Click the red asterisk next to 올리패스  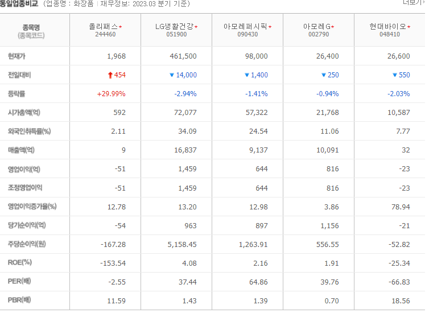coord(121,27)
